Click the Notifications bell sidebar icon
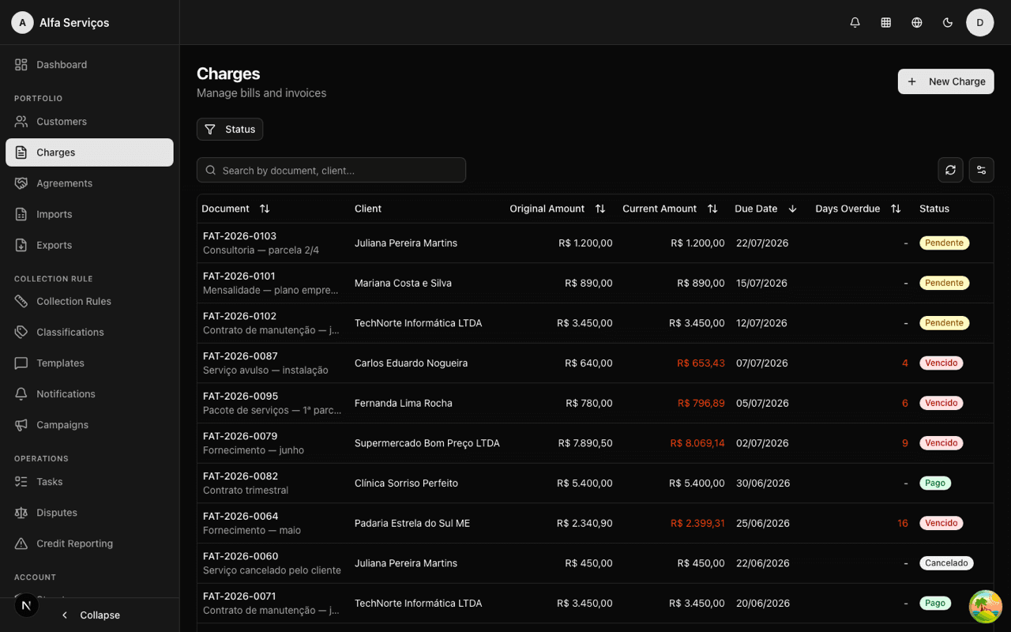Viewport: 1011px width, 632px height. pos(21,394)
